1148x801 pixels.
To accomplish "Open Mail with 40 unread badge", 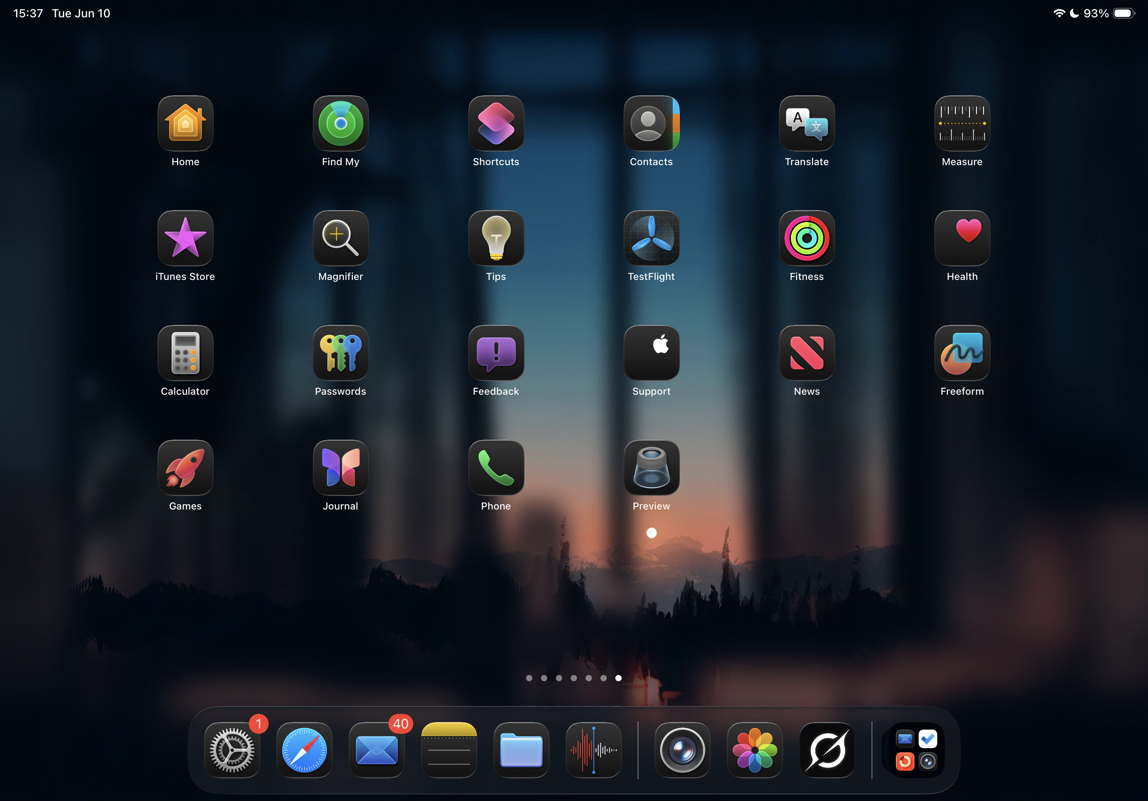I will (376, 750).
